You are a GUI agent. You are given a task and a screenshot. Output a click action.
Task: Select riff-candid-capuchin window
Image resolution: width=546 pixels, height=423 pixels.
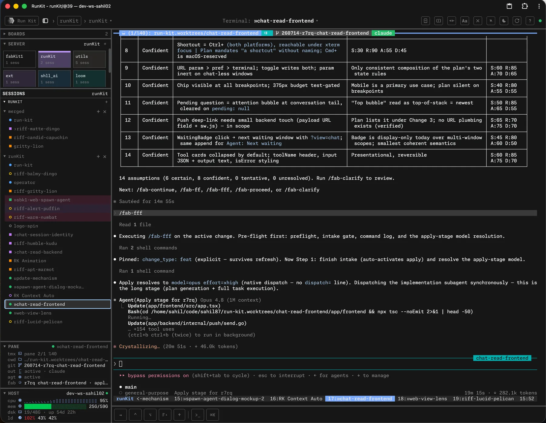tap(58, 137)
